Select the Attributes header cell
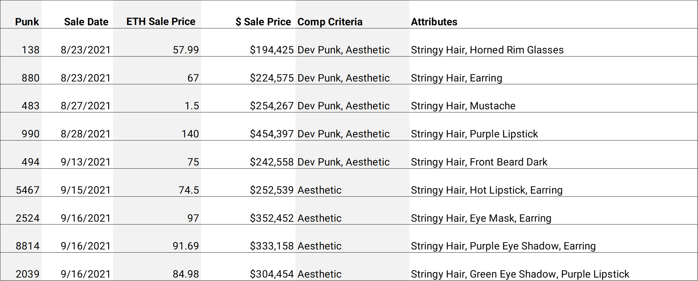 [x=553, y=14]
